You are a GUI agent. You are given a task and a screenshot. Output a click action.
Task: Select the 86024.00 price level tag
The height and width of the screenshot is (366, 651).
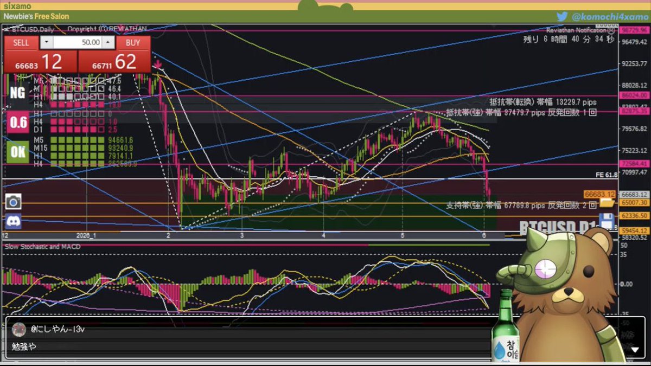coord(634,95)
